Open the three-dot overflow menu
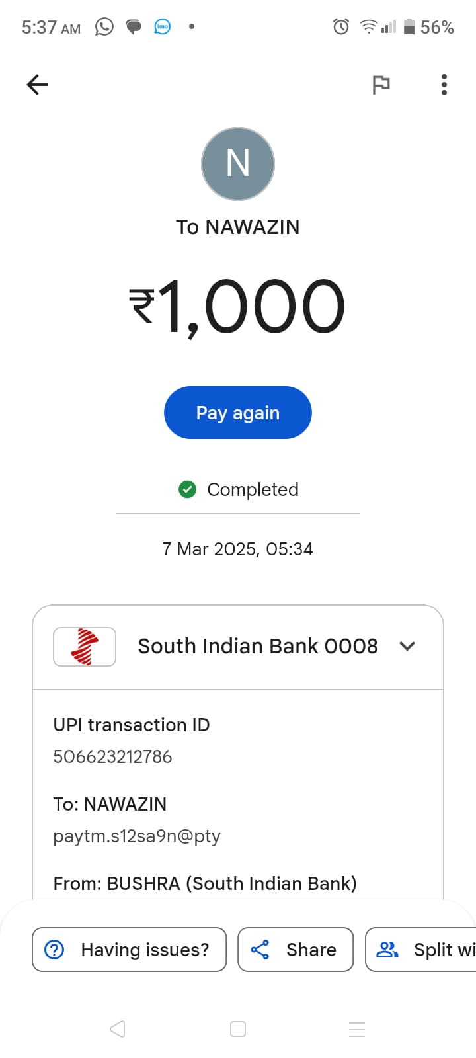476x1058 pixels. click(x=444, y=85)
